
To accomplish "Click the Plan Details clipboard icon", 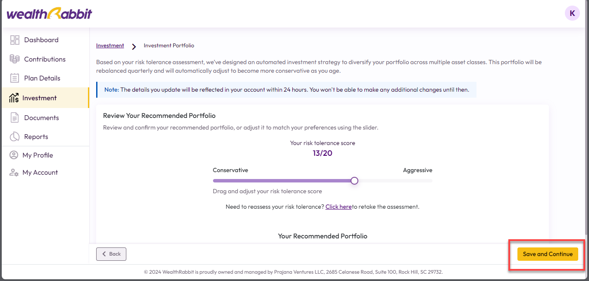I will pyautogui.click(x=15, y=78).
